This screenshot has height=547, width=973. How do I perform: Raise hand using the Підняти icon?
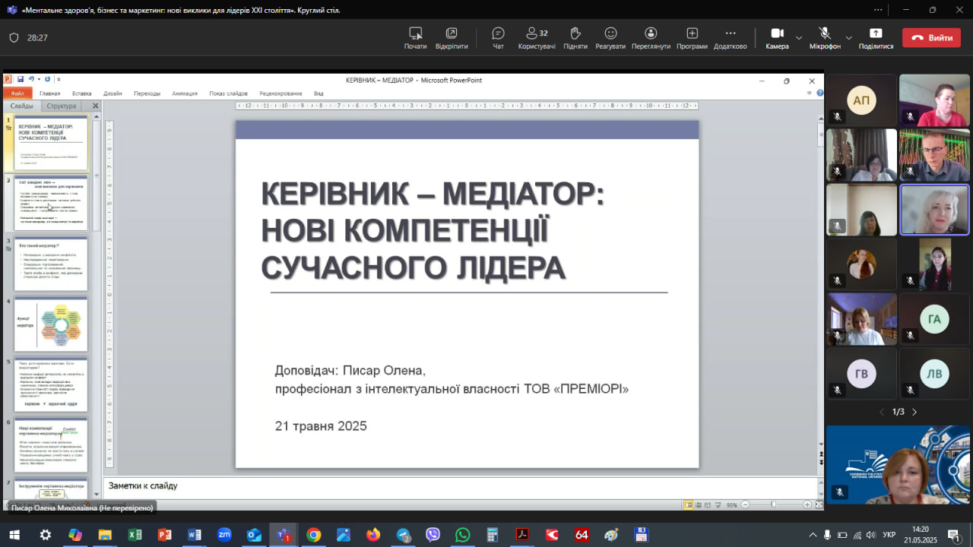pos(575,34)
